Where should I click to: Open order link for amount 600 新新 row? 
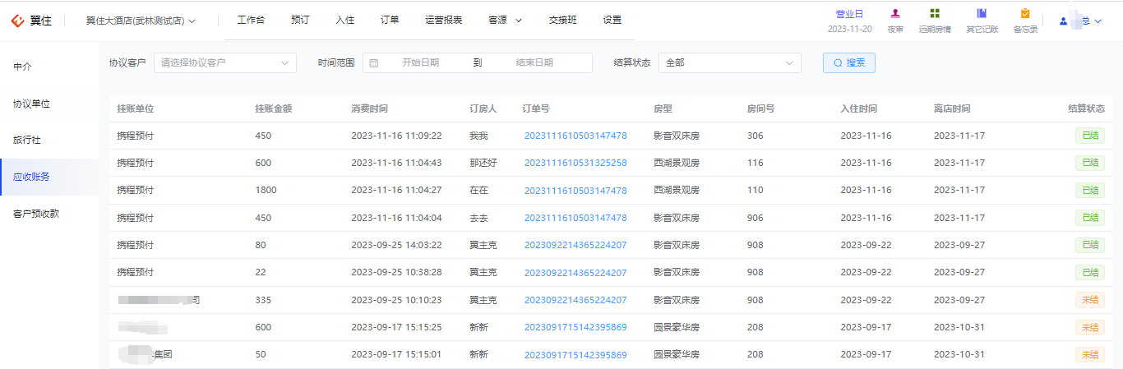pyautogui.click(x=575, y=327)
